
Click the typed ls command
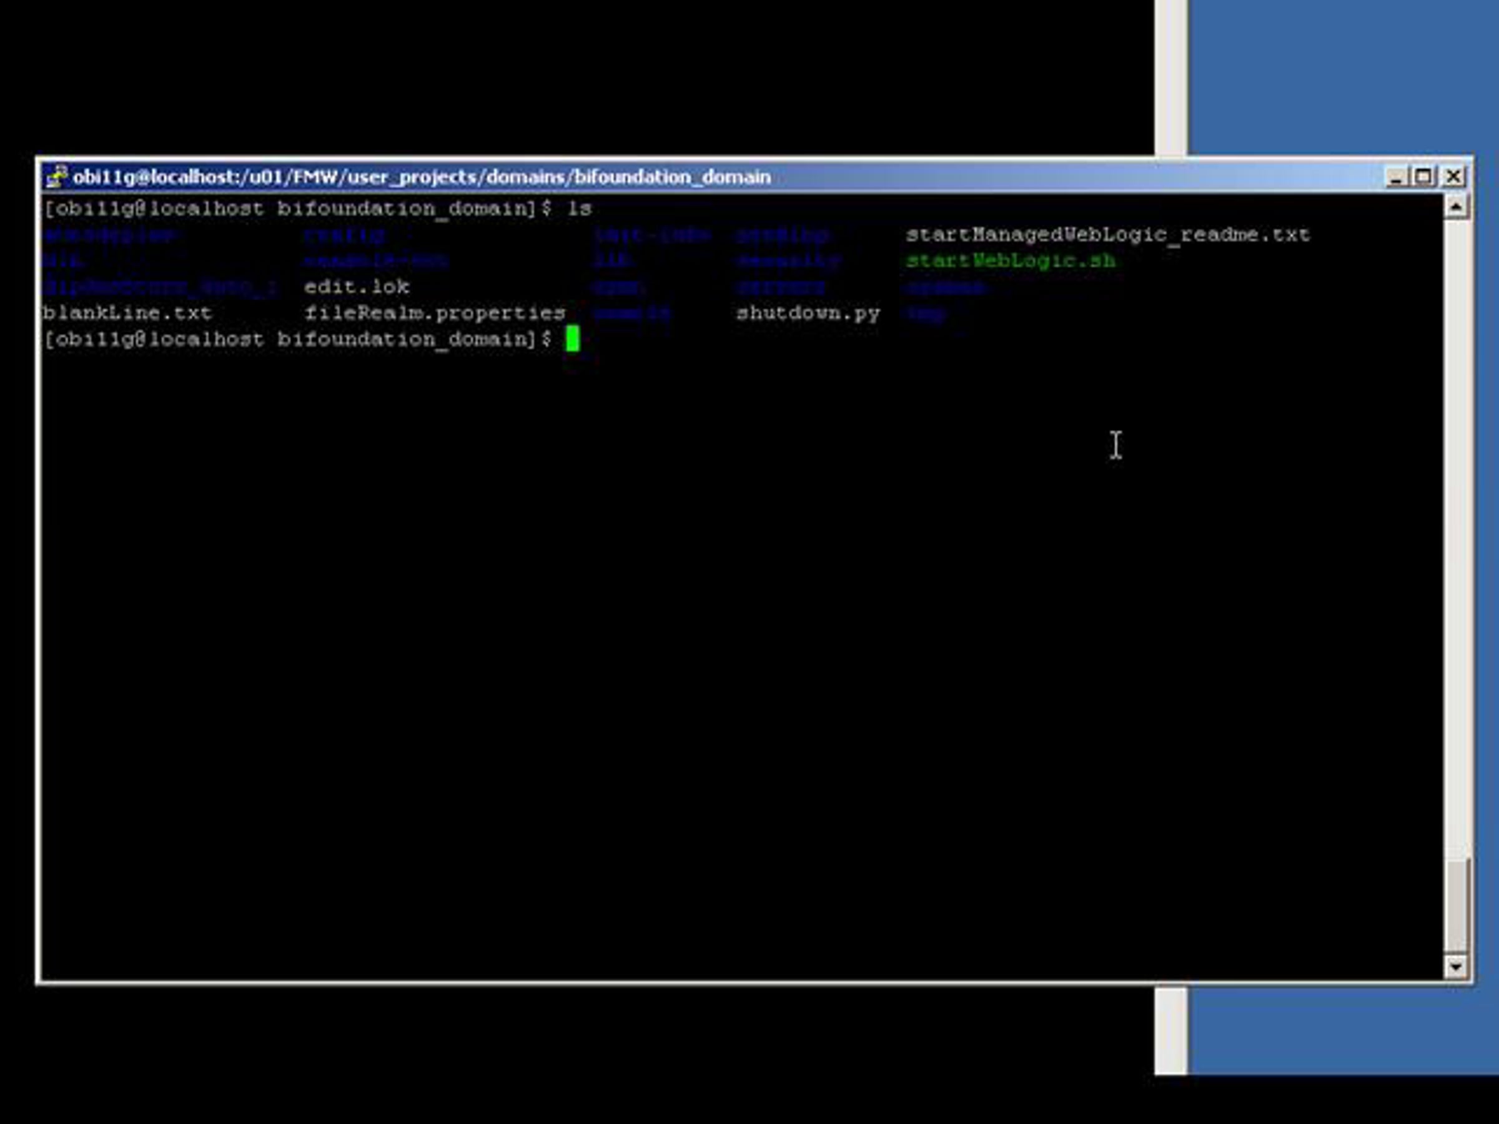(x=580, y=209)
